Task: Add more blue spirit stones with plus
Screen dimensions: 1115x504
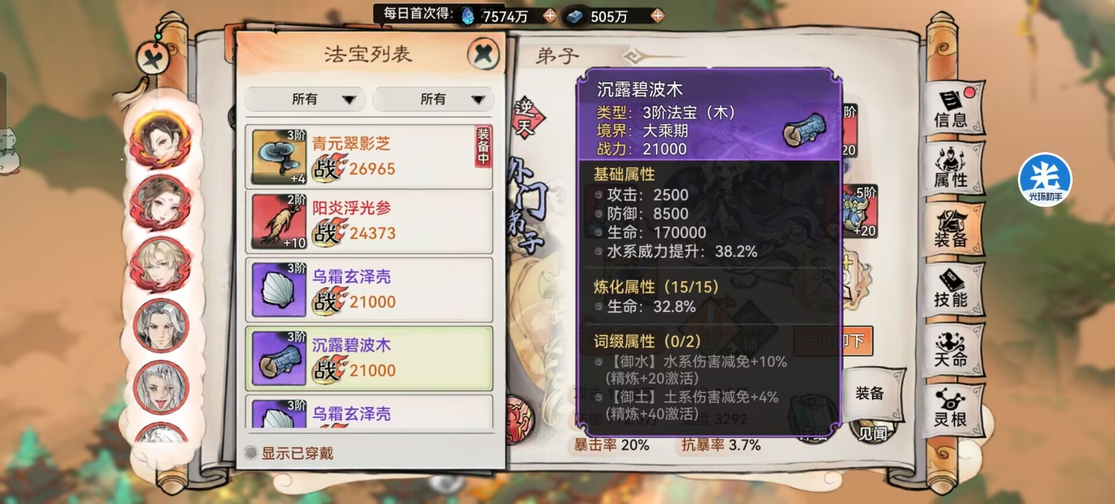Action: 549,16
